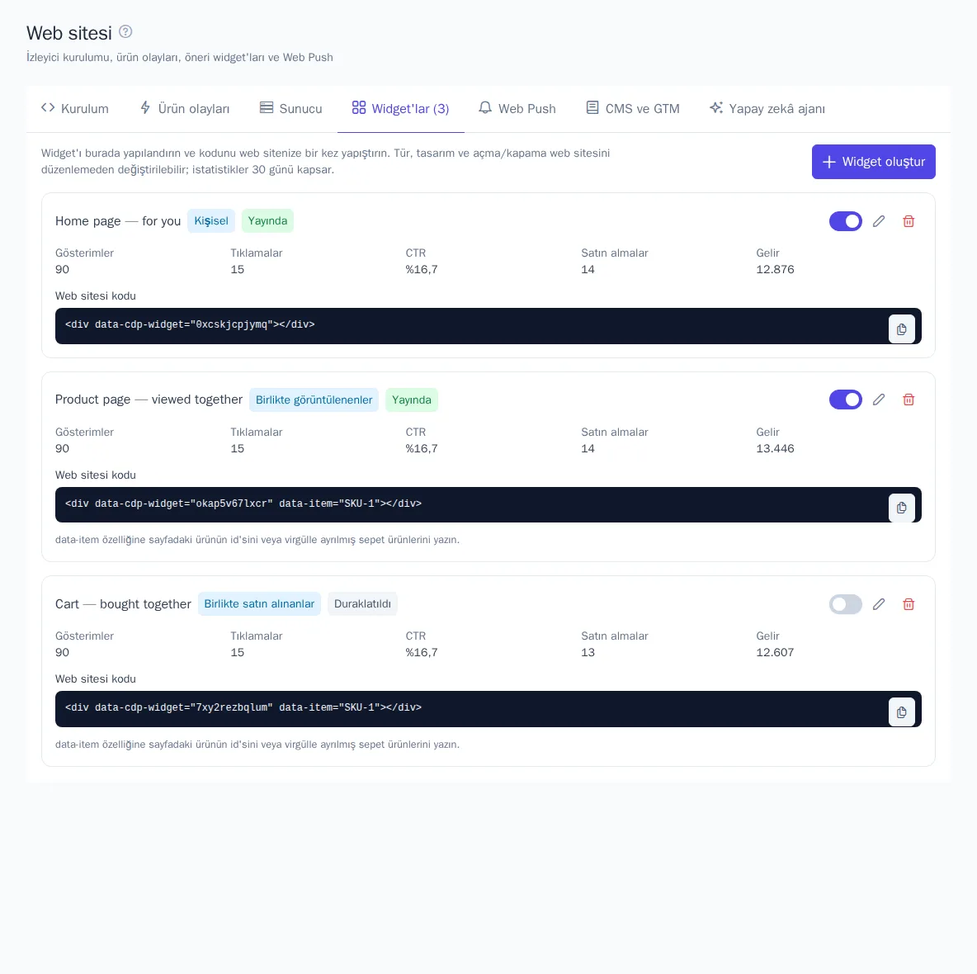Viewport: 977px width, 974px height.
Task: Turn off the Product page — viewed together toggle
Action: [846, 400]
